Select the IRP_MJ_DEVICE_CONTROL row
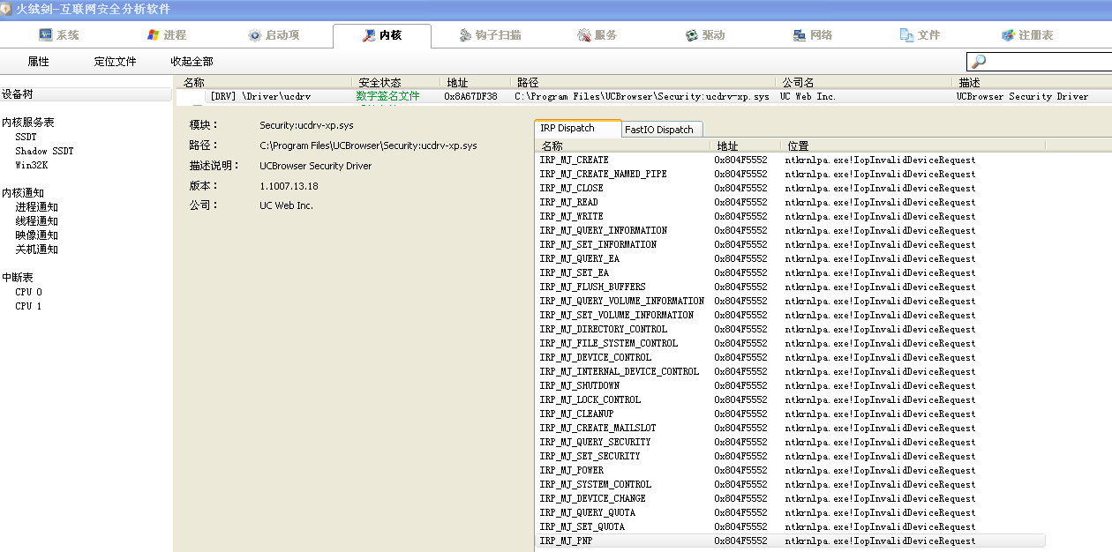This screenshot has height=552, width=1112. click(790, 357)
